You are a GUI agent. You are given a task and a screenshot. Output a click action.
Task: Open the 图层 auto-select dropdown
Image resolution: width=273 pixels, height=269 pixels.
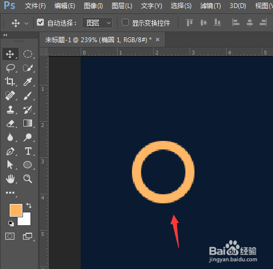click(x=97, y=23)
